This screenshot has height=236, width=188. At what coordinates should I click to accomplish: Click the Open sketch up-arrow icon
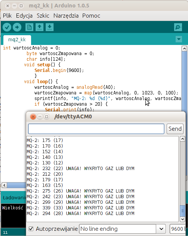pyautogui.click(x=39, y=27)
